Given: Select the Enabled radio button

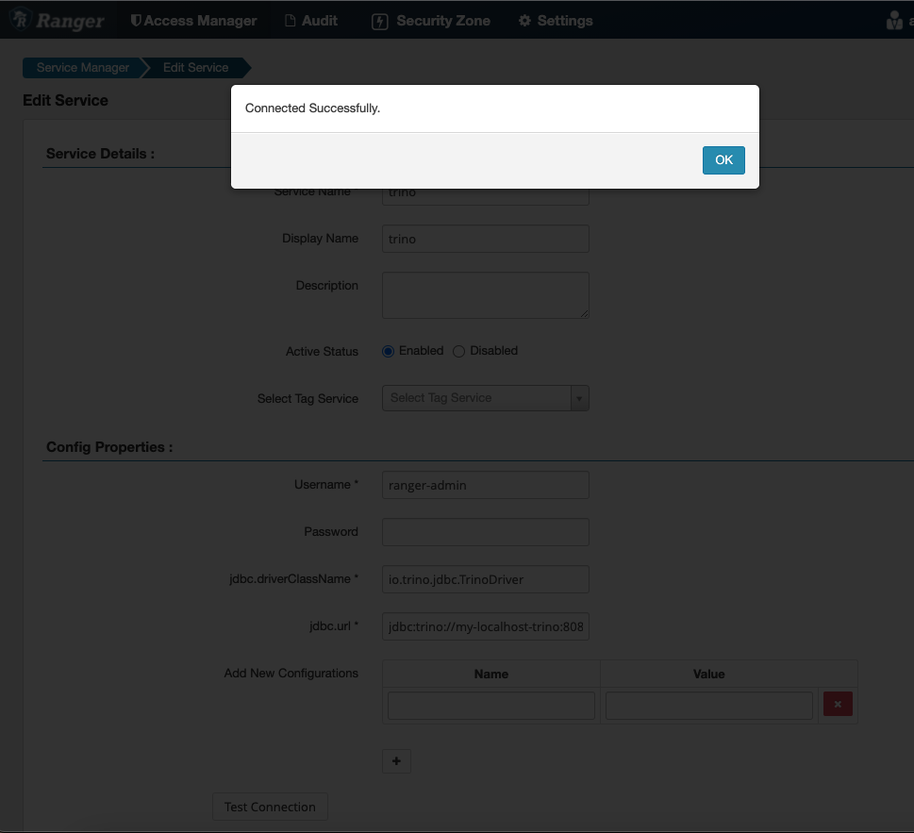Looking at the screenshot, I should [x=389, y=351].
